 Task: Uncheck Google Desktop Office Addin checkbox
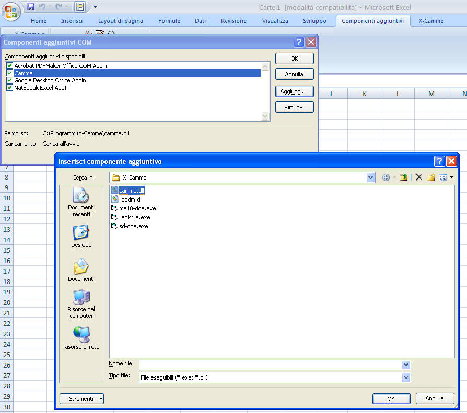click(x=9, y=80)
